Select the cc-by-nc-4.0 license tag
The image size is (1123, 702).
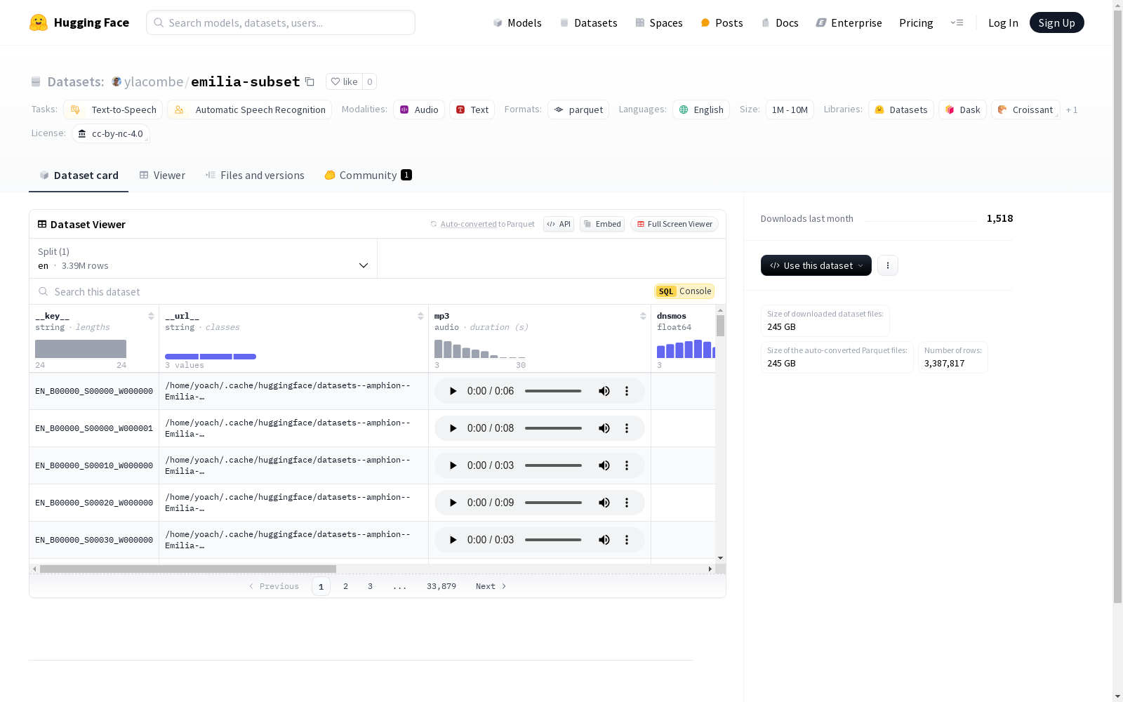click(111, 133)
